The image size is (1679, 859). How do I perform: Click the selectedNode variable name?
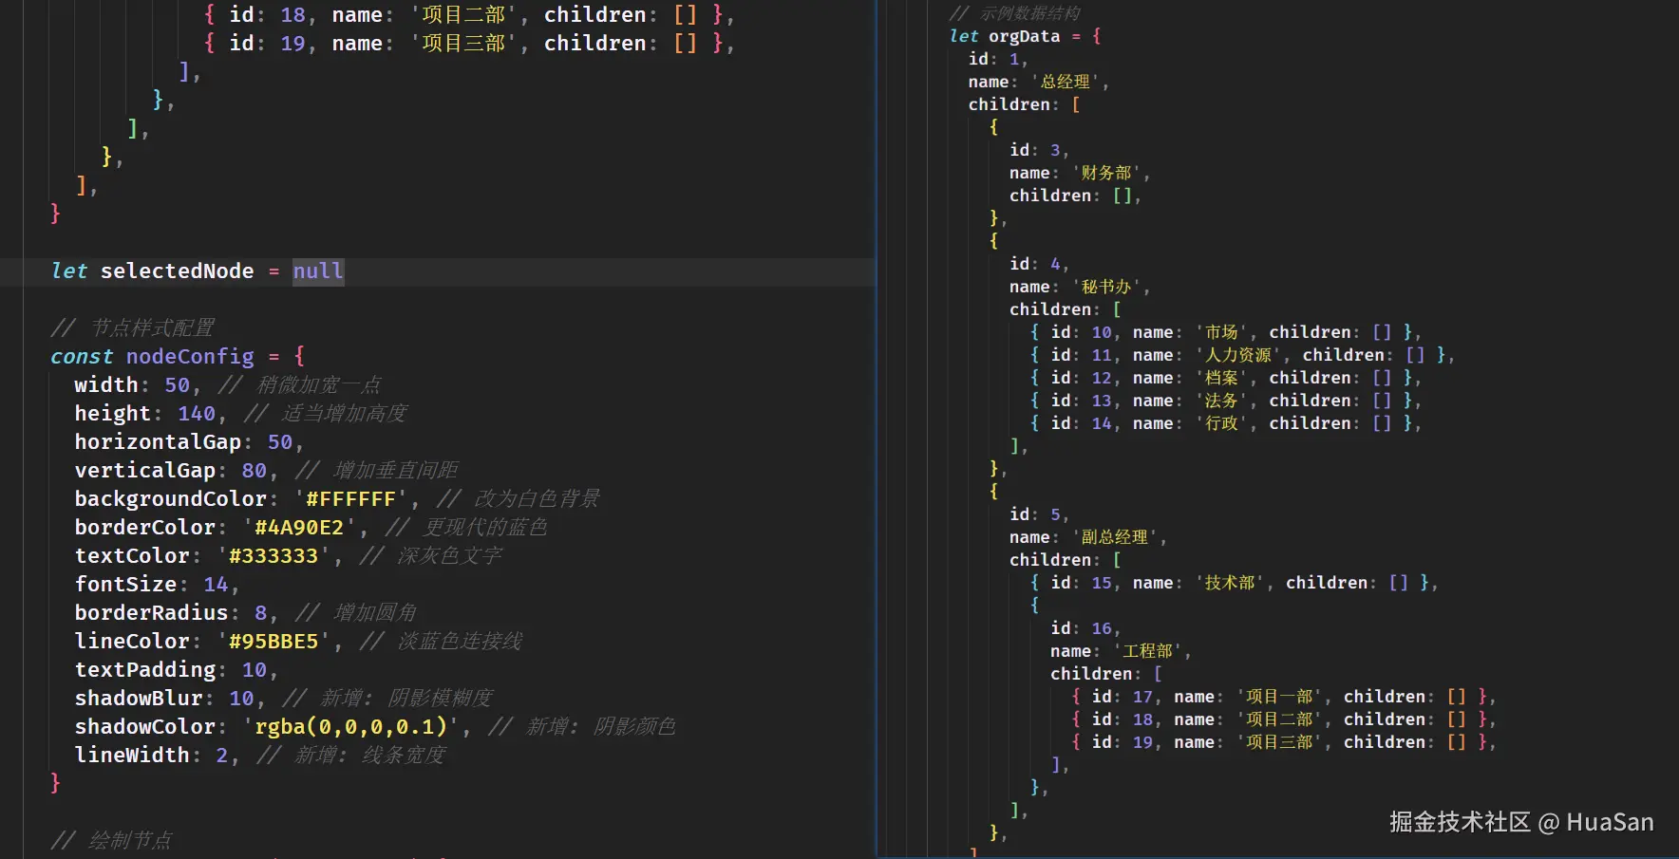(177, 271)
